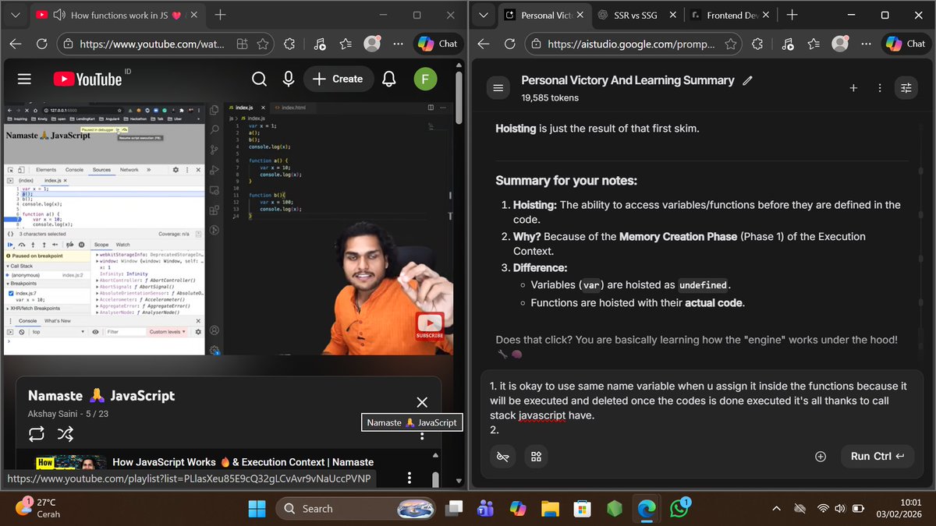
Task: Open the tools grid icon under prompt
Action: tap(536, 457)
